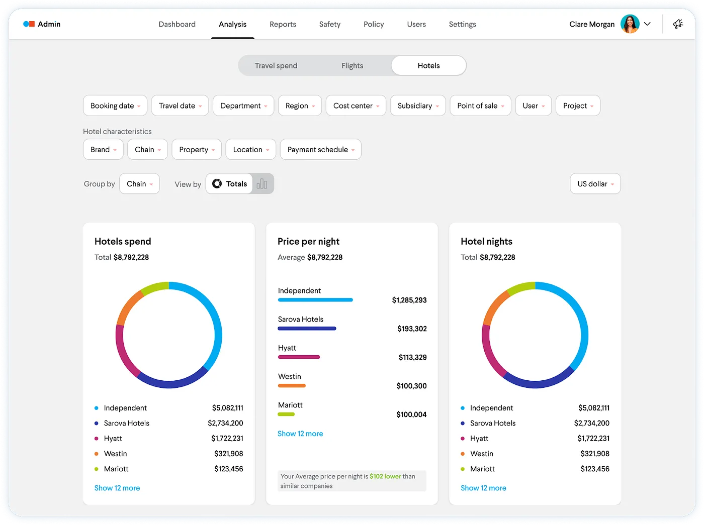The height and width of the screenshot is (525, 704).
Task: Go to the Dashboard tab
Action: pos(177,24)
